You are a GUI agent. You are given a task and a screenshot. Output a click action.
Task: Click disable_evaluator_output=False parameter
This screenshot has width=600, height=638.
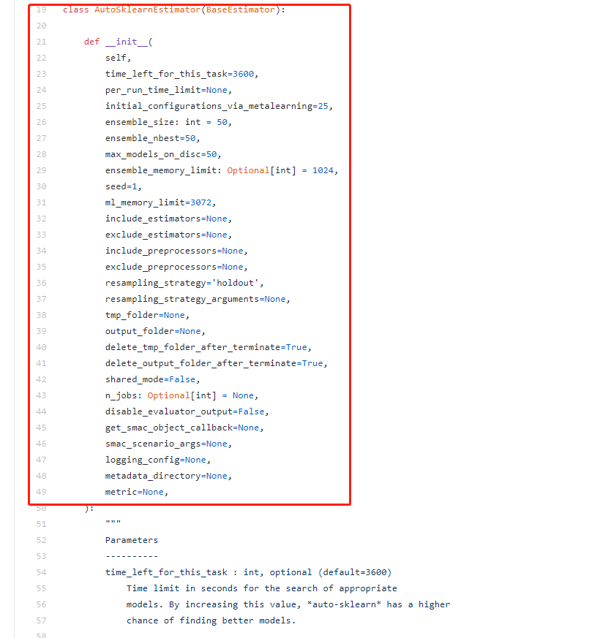point(185,411)
